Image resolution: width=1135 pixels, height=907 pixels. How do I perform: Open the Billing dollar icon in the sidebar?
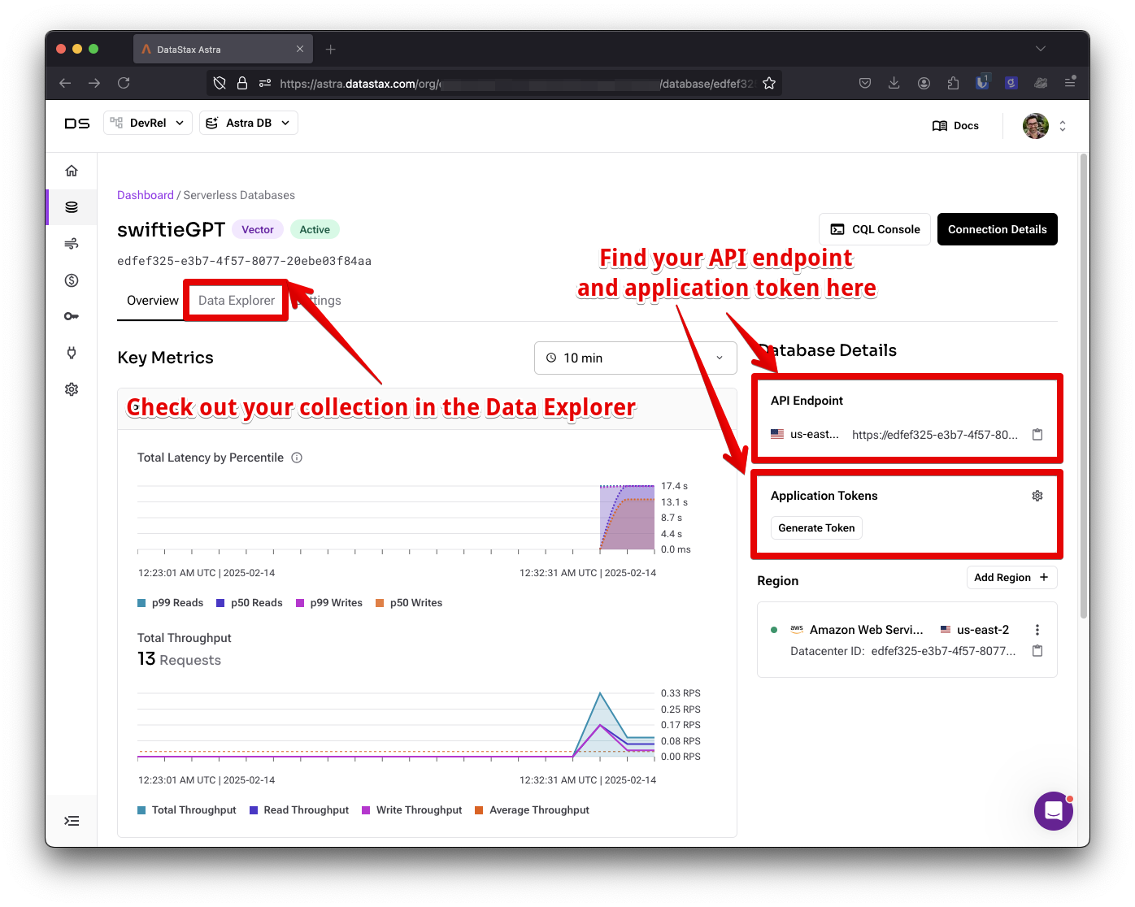click(72, 280)
